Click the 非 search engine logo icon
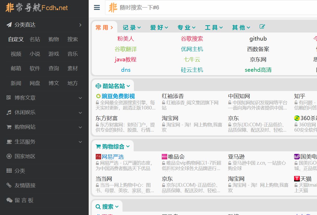The width and height of the screenshot is (317, 215). (113, 8)
